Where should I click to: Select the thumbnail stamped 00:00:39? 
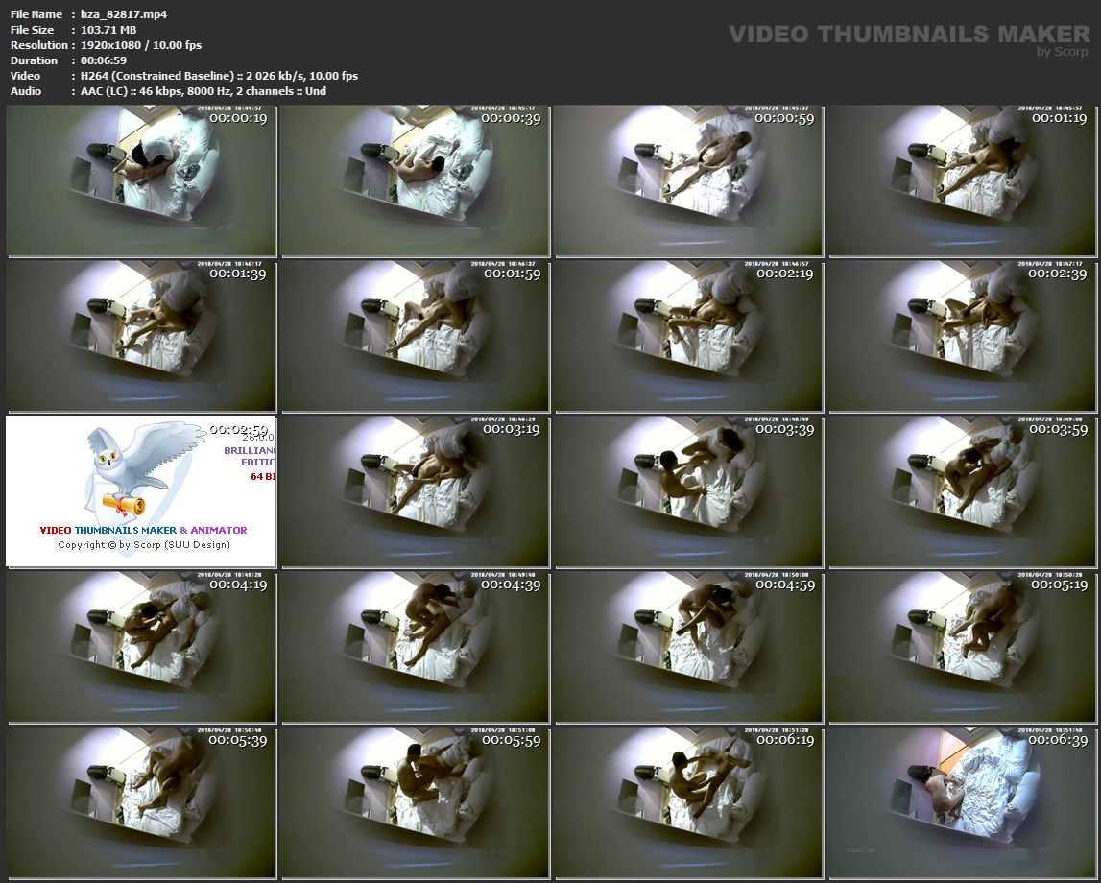(x=415, y=181)
